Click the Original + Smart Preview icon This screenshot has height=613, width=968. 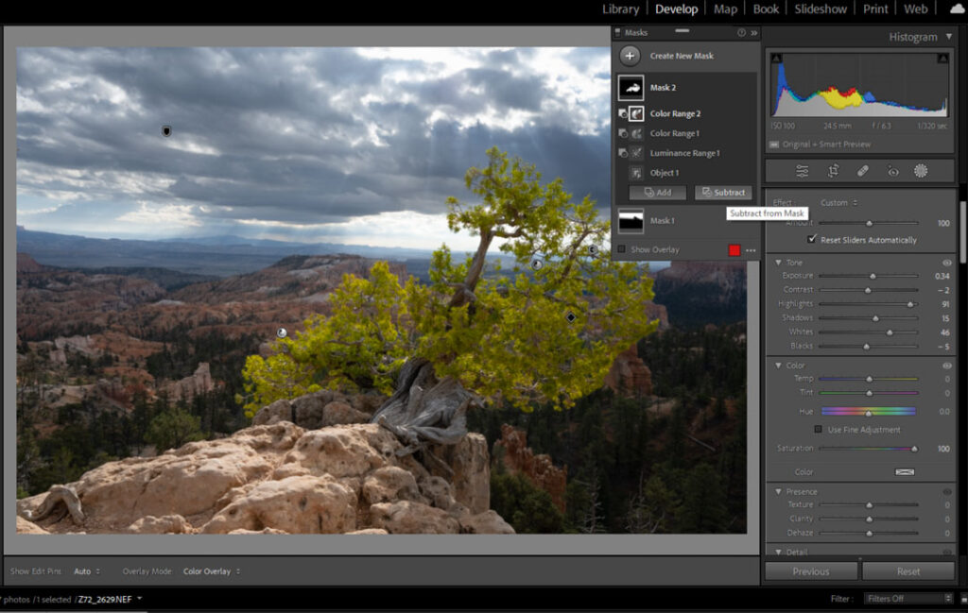(773, 145)
